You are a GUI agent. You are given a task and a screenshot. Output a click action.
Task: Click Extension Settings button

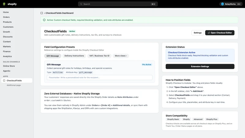click(x=200, y=67)
